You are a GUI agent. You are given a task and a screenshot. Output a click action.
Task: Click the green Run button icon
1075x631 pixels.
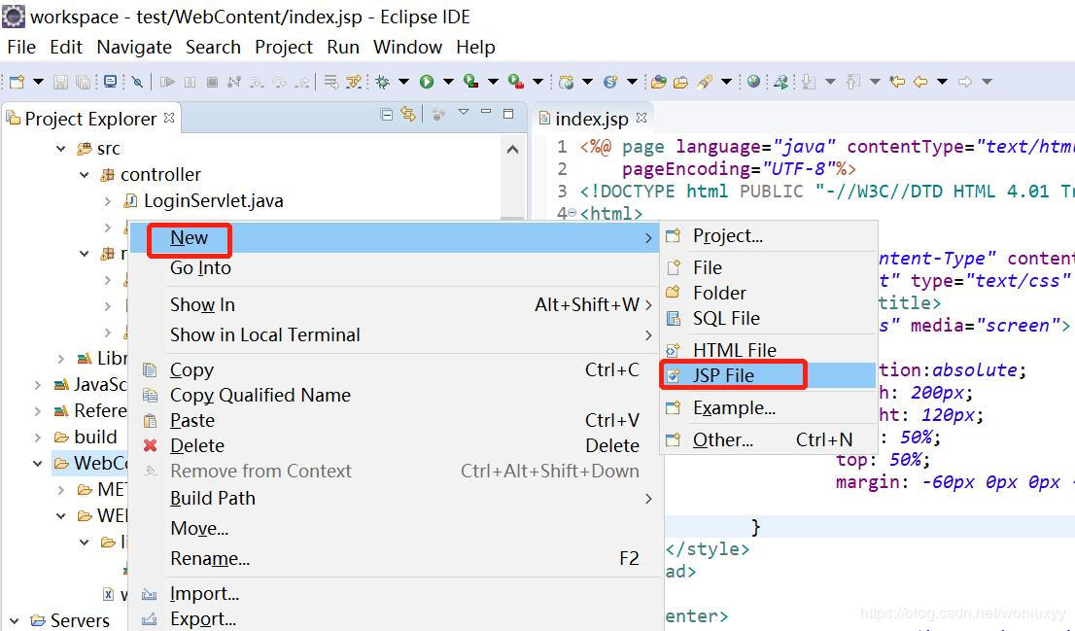(427, 82)
